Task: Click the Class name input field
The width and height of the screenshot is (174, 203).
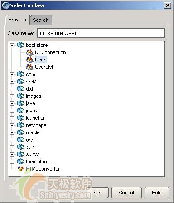Action: pyautogui.click(x=101, y=33)
